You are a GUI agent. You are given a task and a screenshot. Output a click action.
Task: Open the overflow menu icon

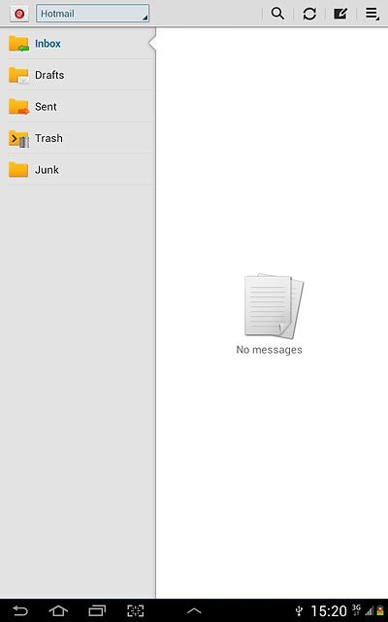372,14
